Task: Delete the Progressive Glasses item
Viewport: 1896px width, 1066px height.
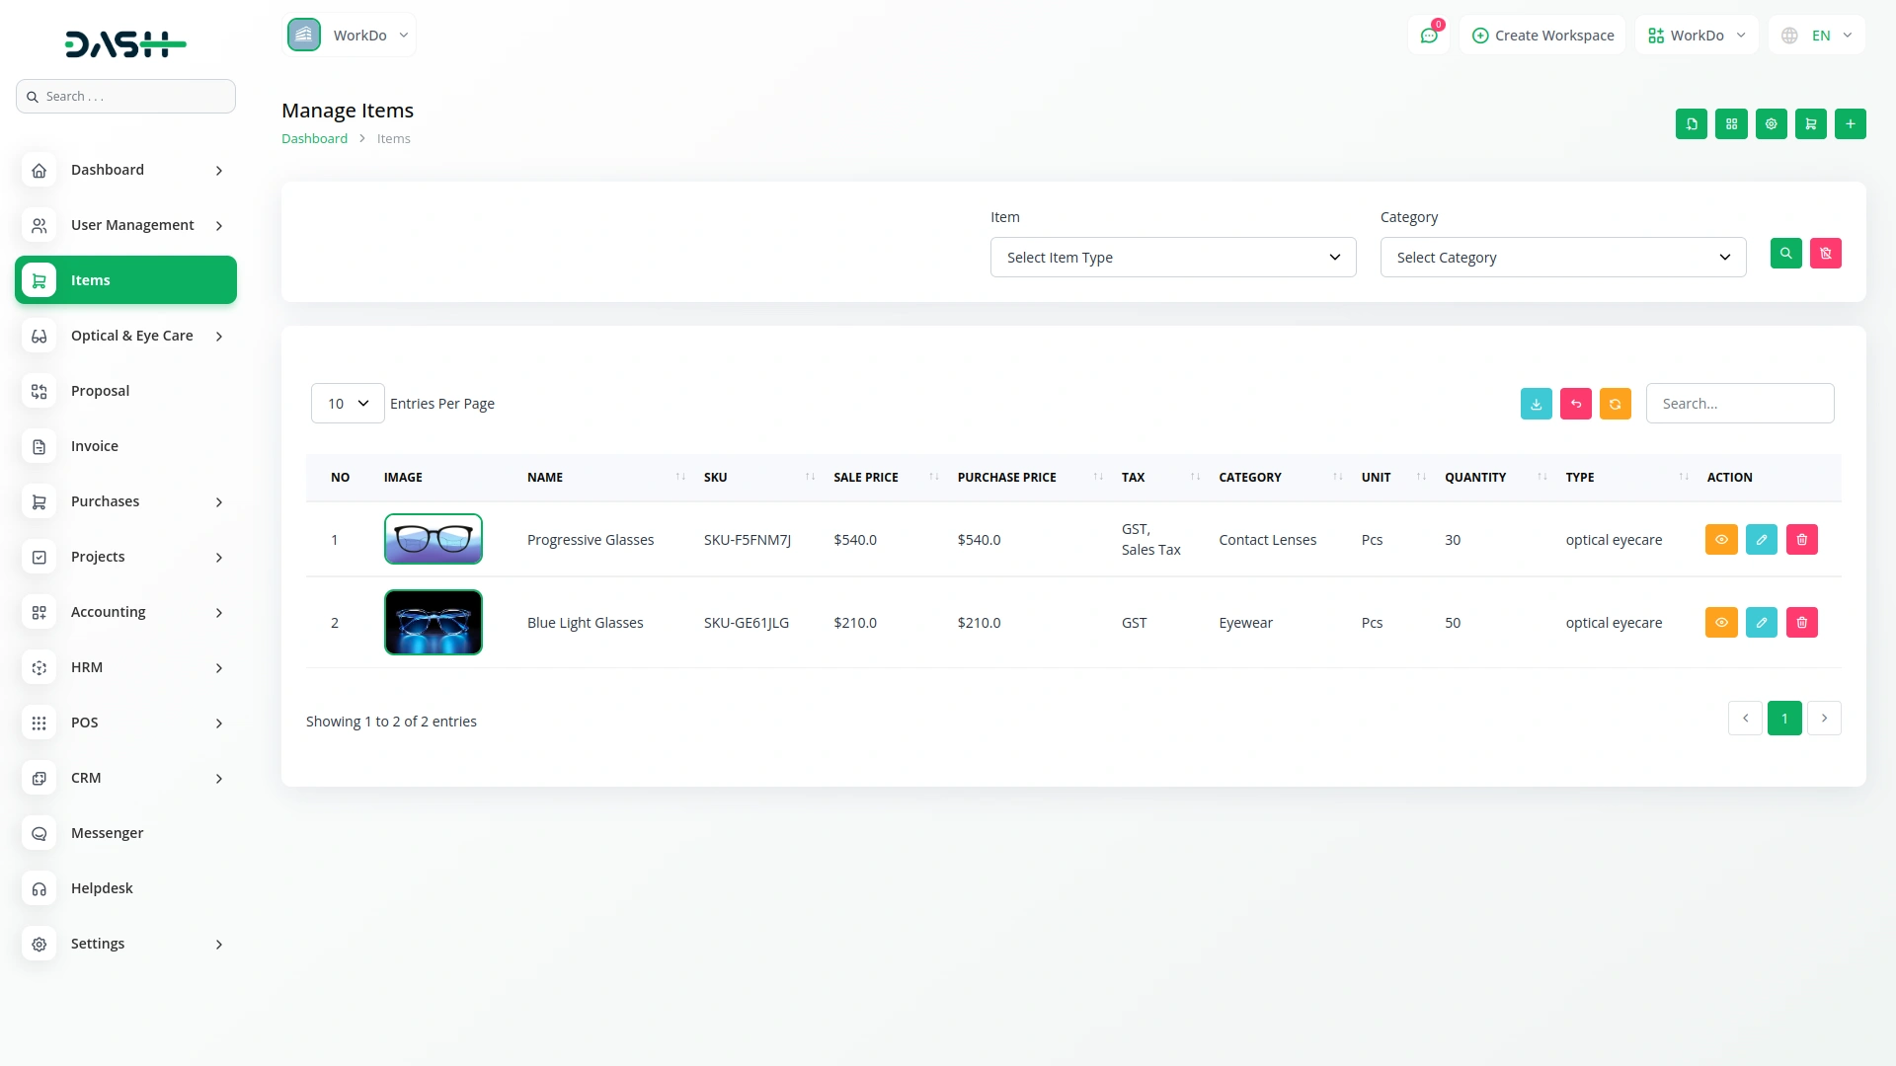Action: pos(1801,540)
